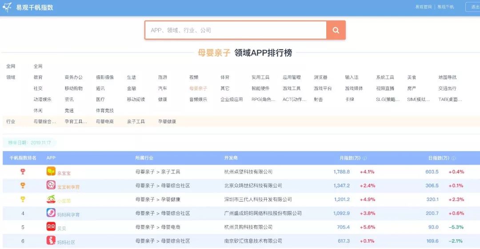This screenshot has height=249, width=480.
Task: Select the 社交 domain
Action: 38,88
